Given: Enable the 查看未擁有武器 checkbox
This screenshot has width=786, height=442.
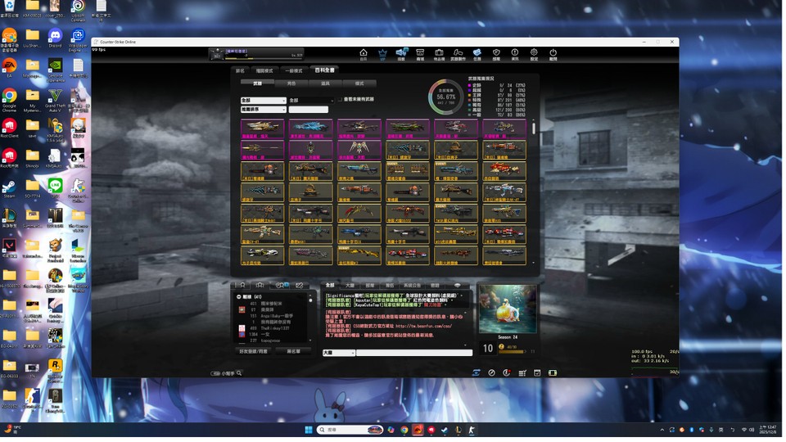Looking at the screenshot, I should click(341, 100).
